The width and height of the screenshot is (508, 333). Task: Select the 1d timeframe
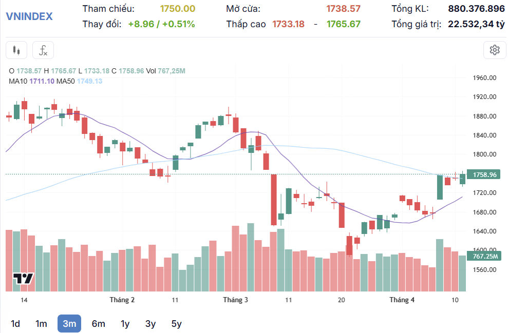tap(15, 324)
